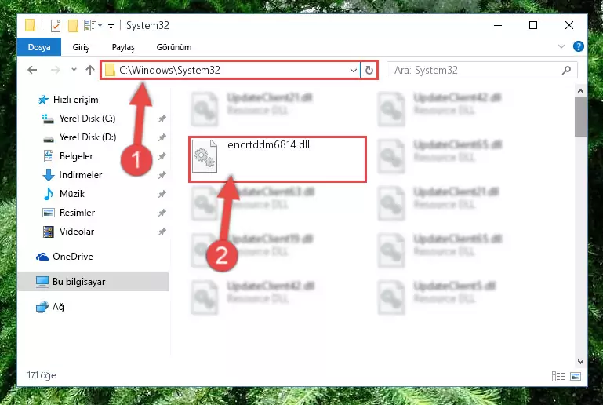Click the vertical scrollbar thumb
The width and height of the screenshot is (603, 405).
click(580, 117)
